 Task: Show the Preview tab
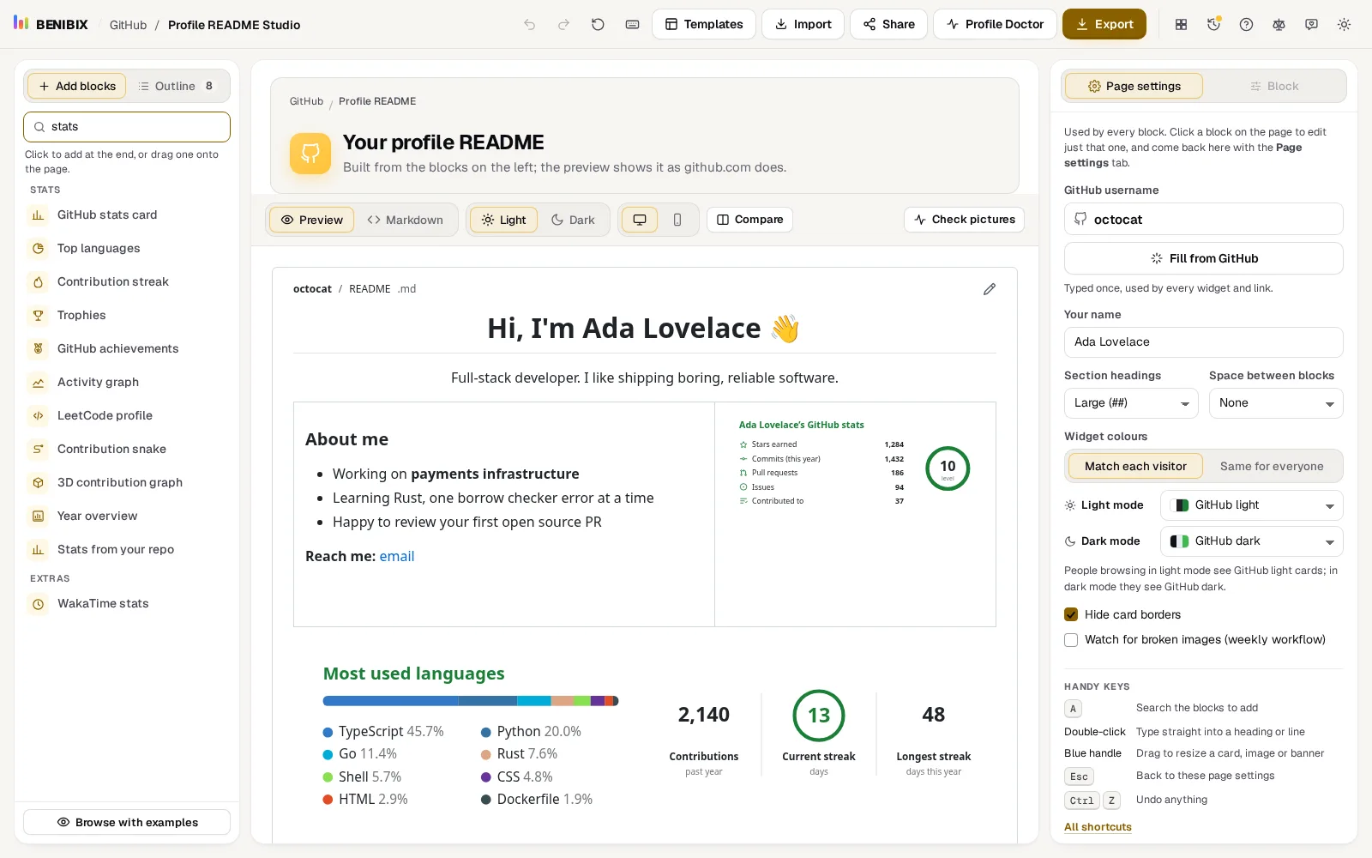pyautogui.click(x=312, y=220)
